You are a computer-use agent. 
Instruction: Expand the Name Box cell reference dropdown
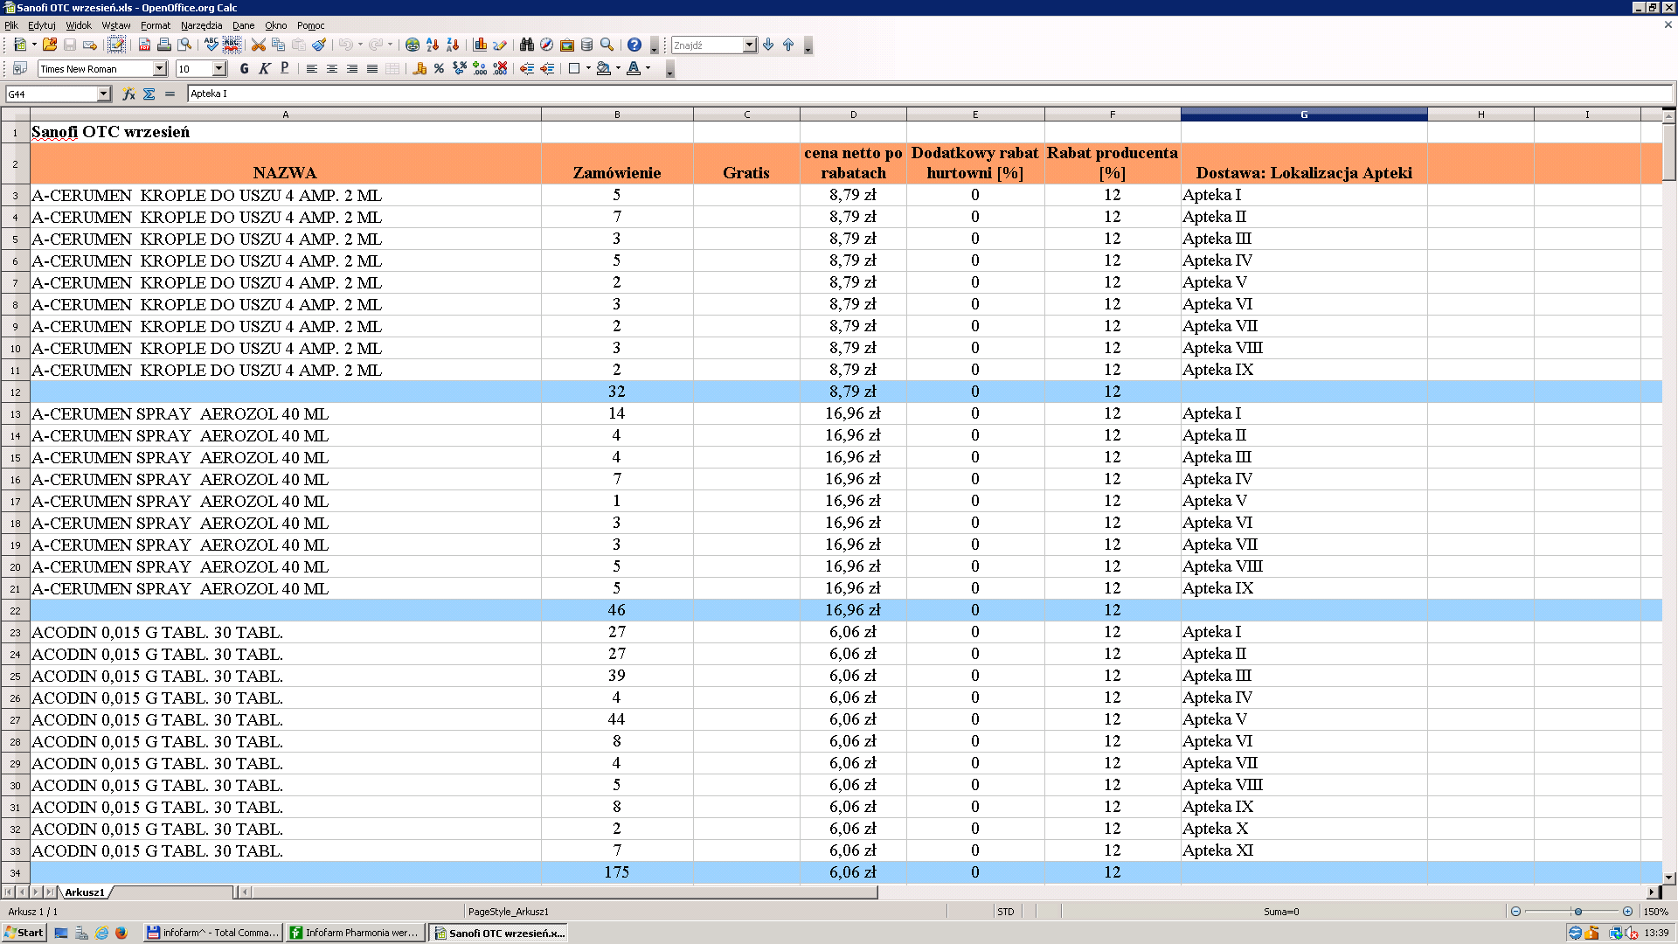pyautogui.click(x=104, y=94)
